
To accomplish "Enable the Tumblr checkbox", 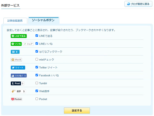I will coord(37,83).
